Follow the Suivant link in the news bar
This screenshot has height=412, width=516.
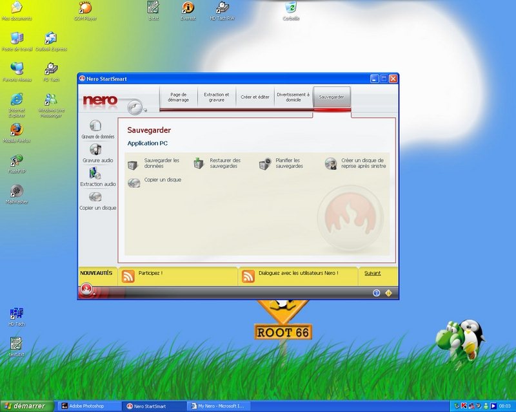pos(373,273)
